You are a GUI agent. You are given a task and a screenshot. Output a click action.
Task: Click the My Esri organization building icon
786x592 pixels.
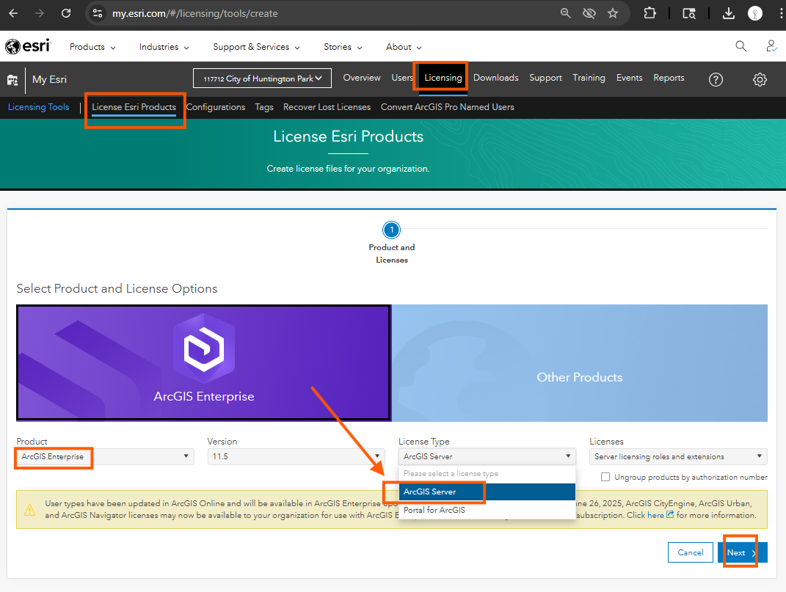(x=12, y=79)
